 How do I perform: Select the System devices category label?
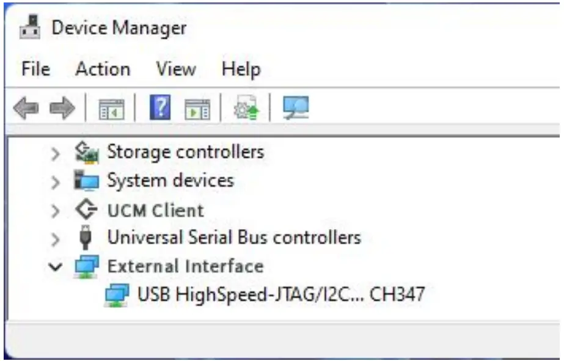(170, 181)
